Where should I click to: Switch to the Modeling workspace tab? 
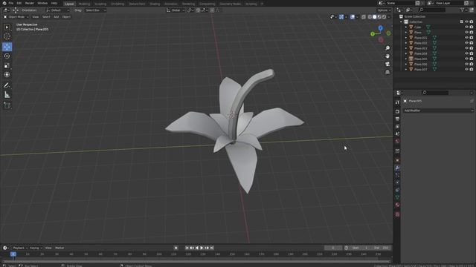pos(84,4)
